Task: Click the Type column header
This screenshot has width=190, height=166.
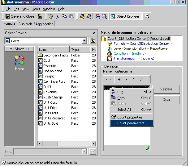Action: tap(80, 50)
